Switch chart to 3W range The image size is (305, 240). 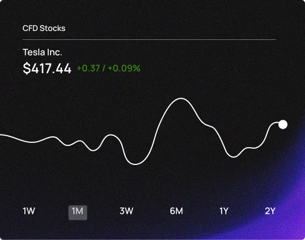[126, 211]
